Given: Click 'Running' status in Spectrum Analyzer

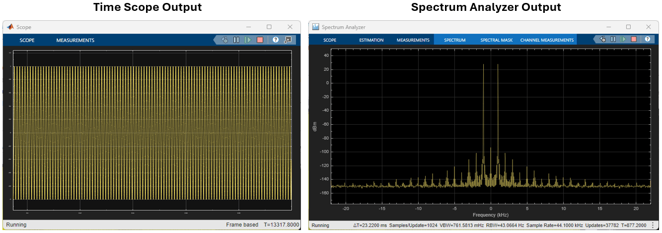Looking at the screenshot, I should (x=320, y=225).
